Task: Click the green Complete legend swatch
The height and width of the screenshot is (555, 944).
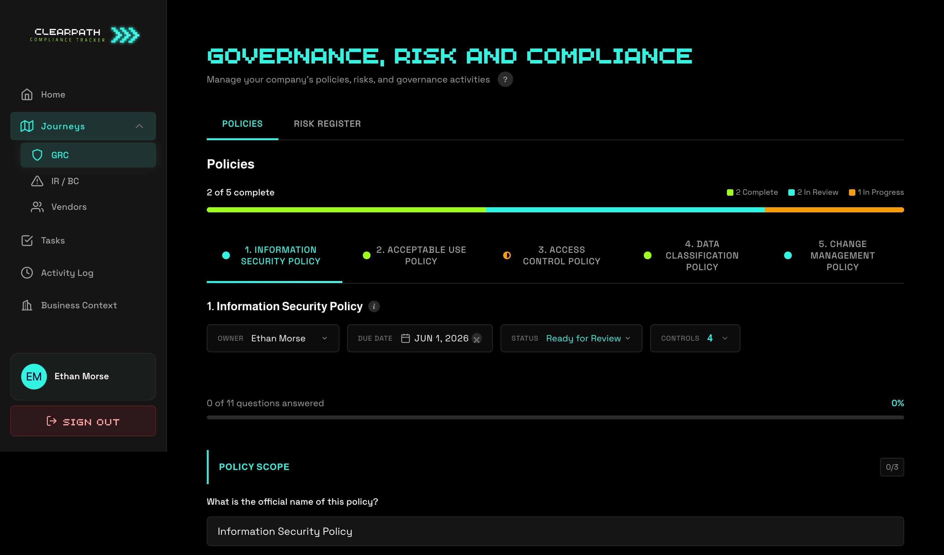Action: coord(730,192)
